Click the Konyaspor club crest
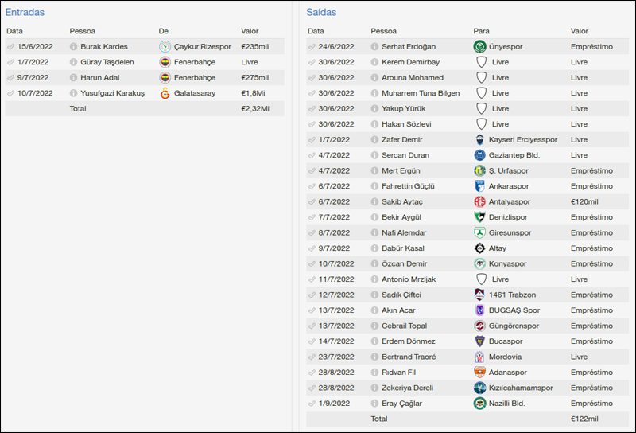This screenshot has height=433, width=636. coord(479,264)
